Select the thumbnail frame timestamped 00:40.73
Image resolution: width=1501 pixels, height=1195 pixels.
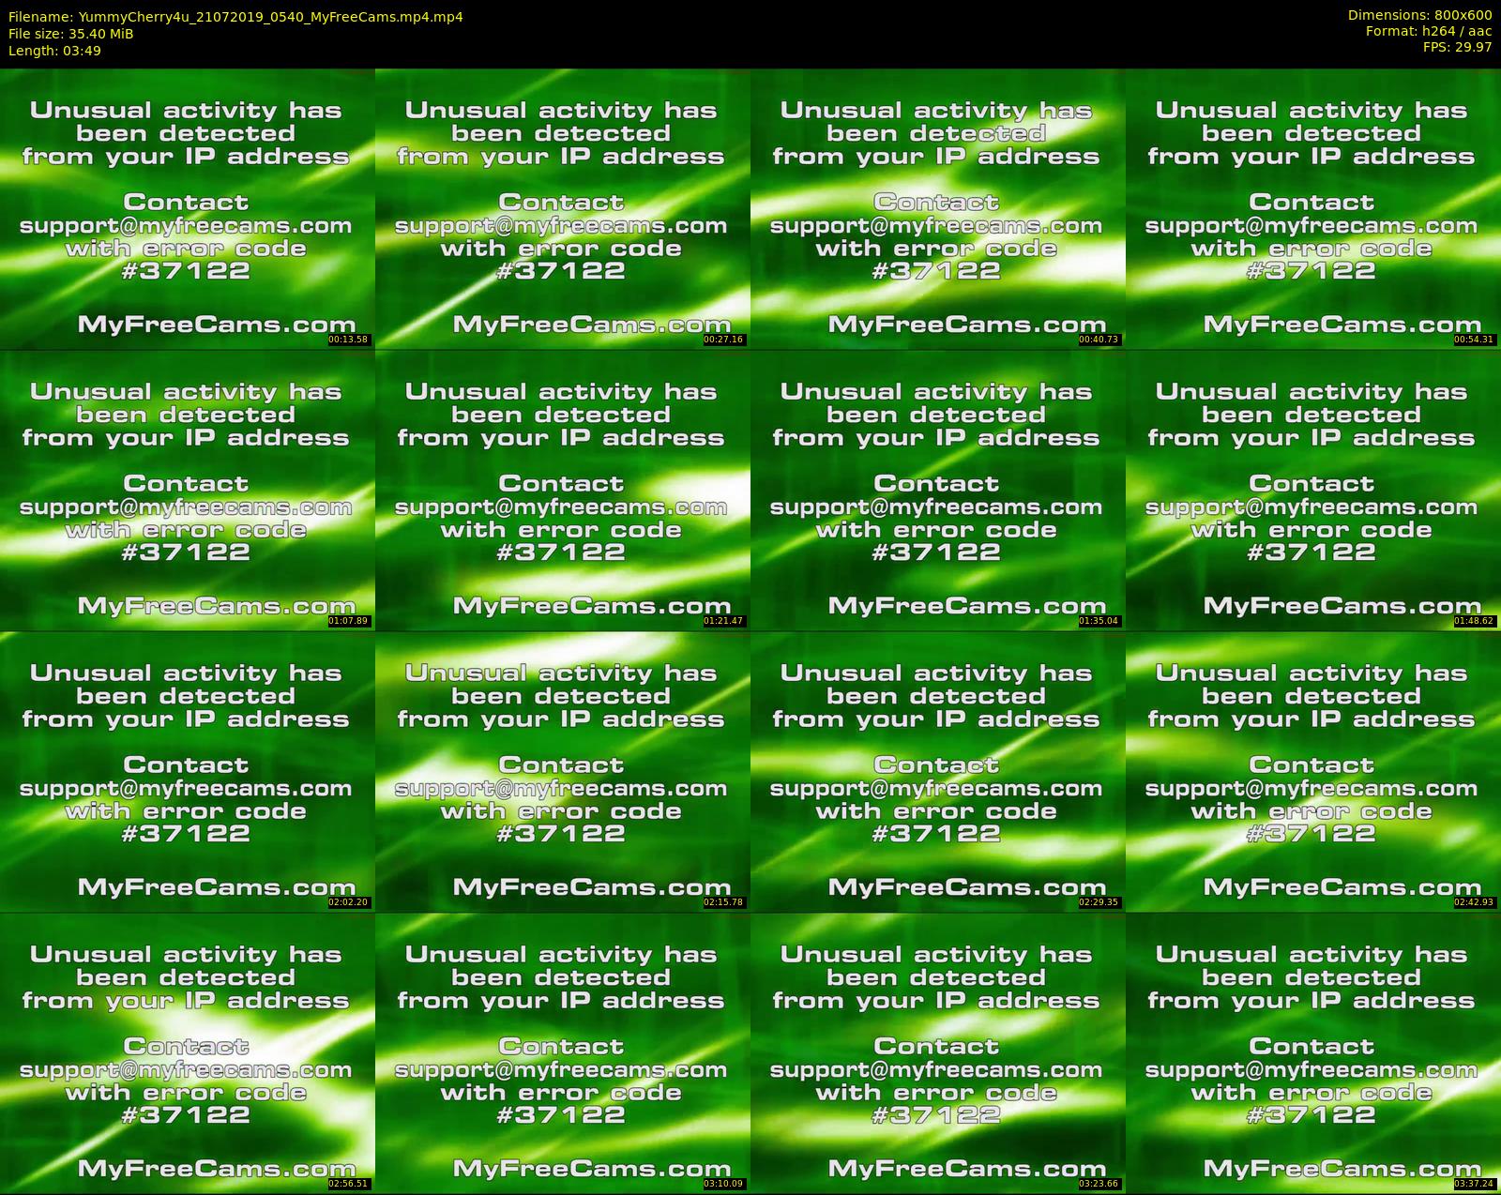tap(938, 208)
